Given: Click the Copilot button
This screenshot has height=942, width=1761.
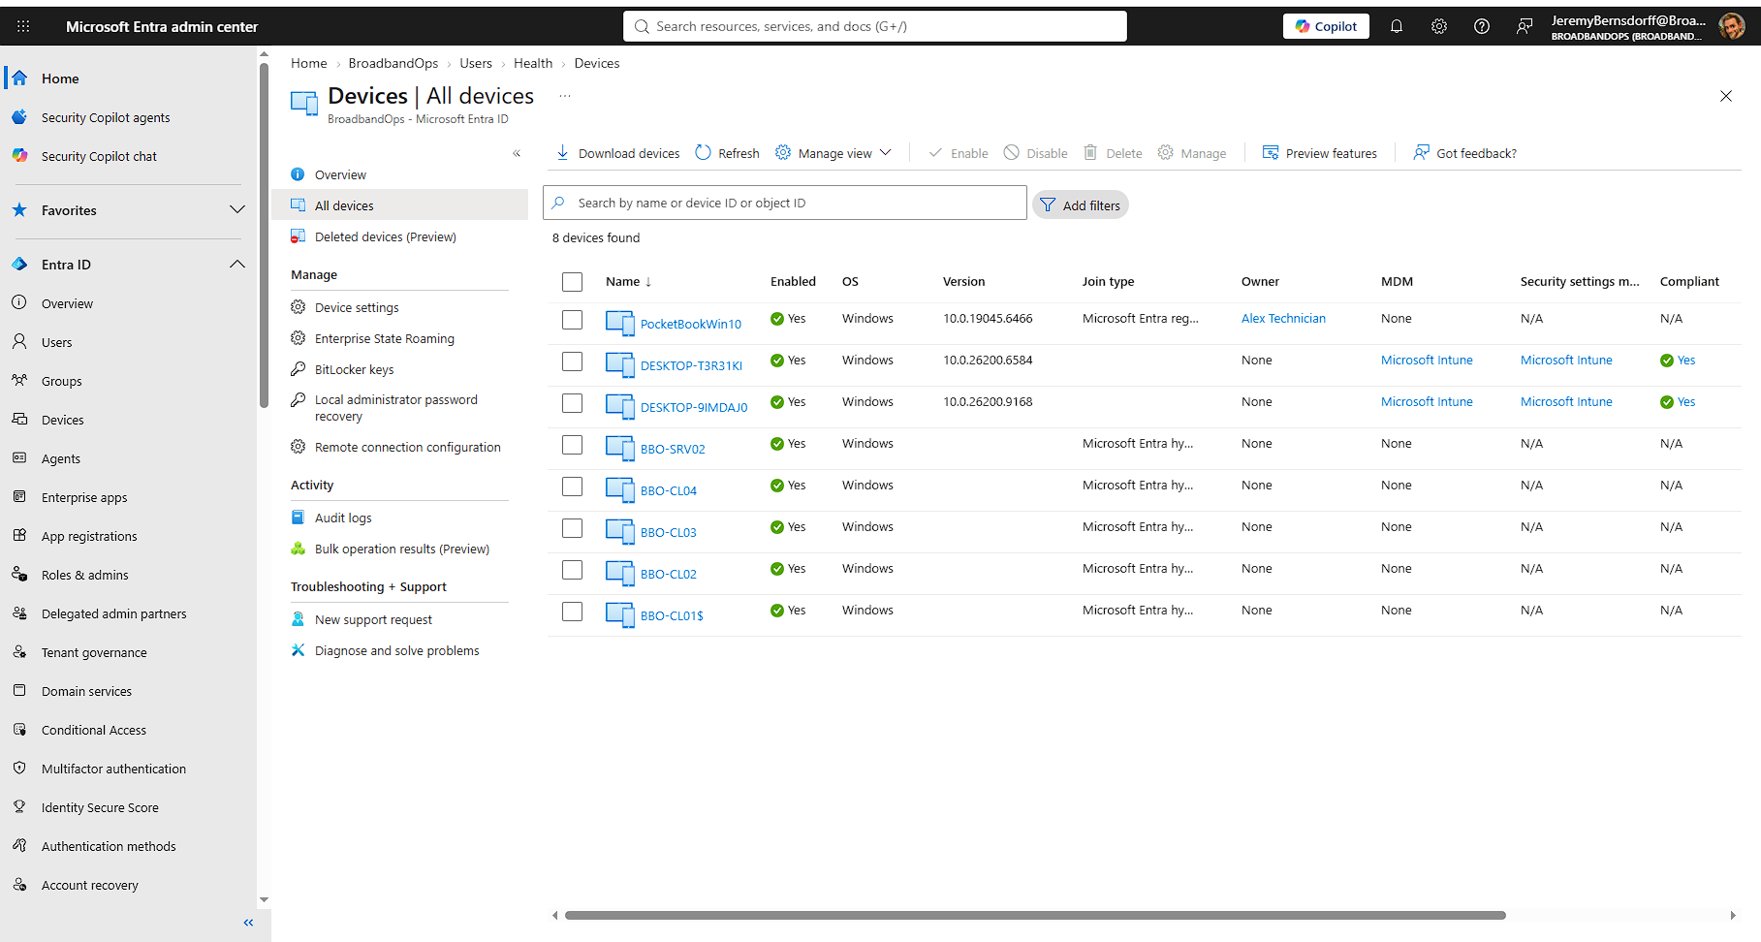Looking at the screenshot, I should point(1326,26).
